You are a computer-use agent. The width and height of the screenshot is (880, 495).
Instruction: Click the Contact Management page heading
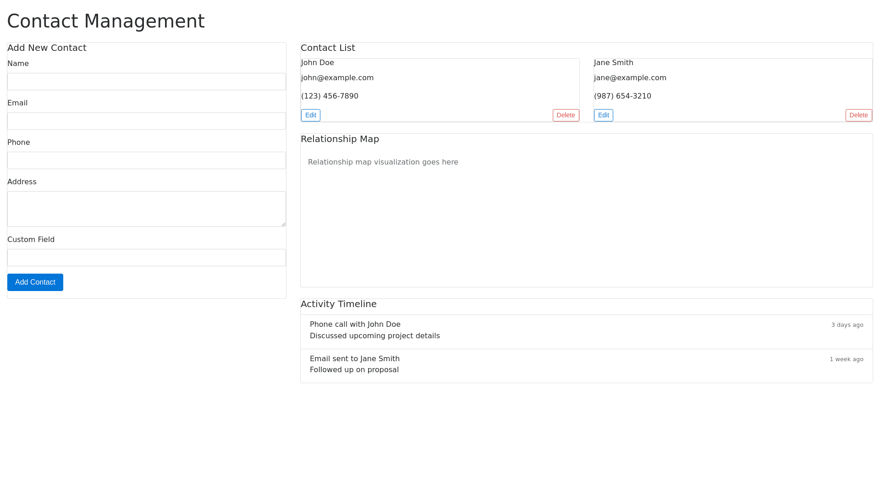[106, 21]
